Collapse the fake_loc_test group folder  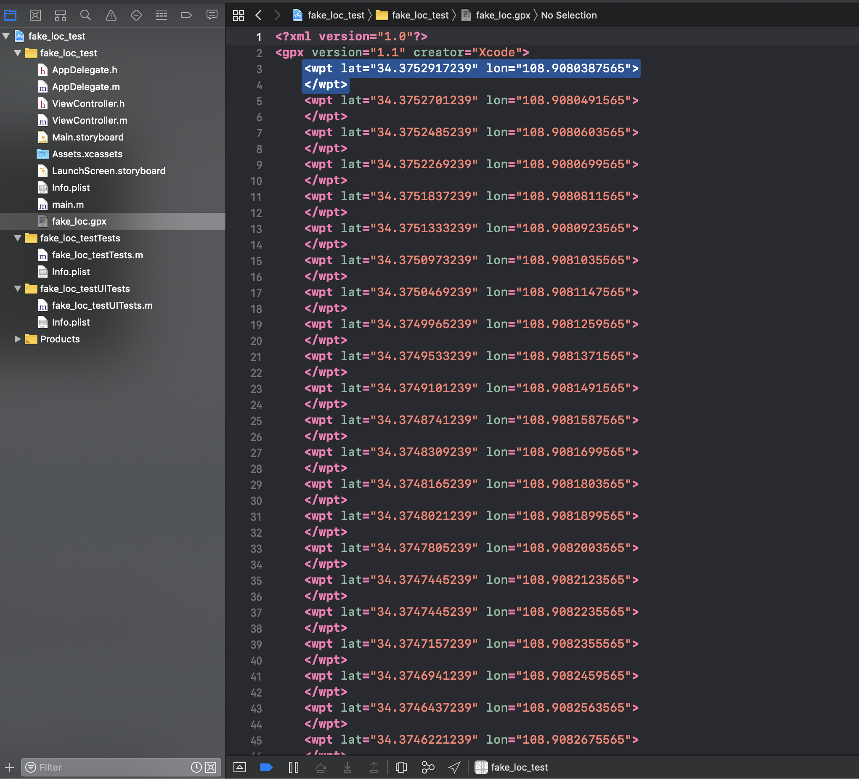(18, 53)
